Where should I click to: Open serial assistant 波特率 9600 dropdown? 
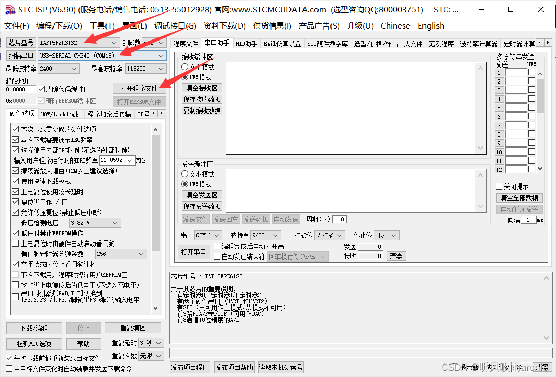tap(266, 235)
